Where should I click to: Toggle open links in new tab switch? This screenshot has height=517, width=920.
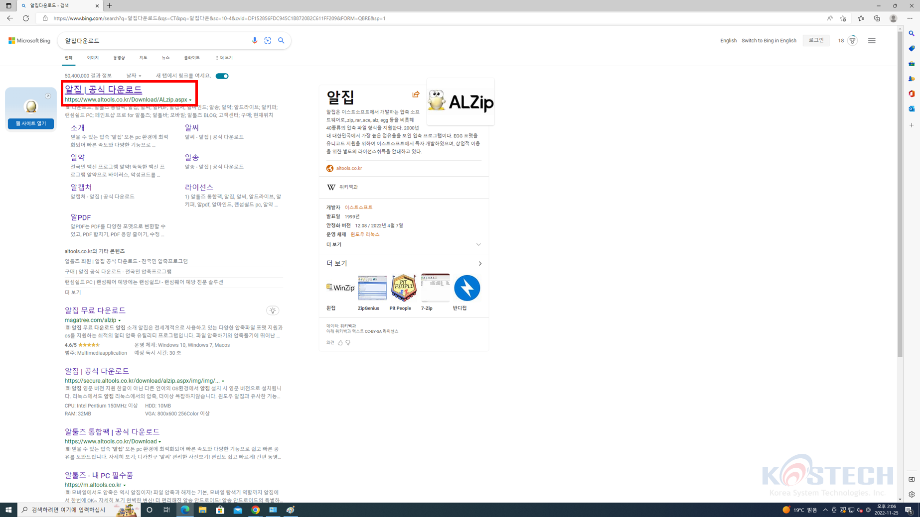[x=222, y=76]
